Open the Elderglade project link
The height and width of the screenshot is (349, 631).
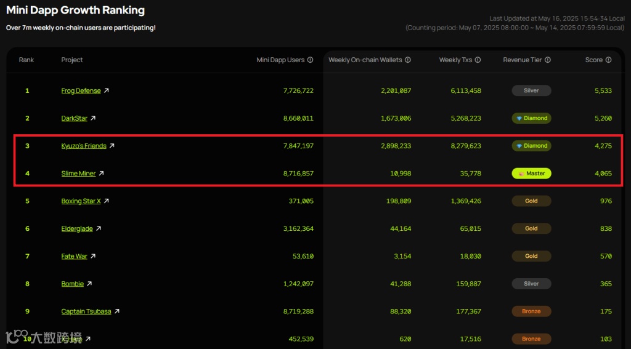click(x=77, y=228)
